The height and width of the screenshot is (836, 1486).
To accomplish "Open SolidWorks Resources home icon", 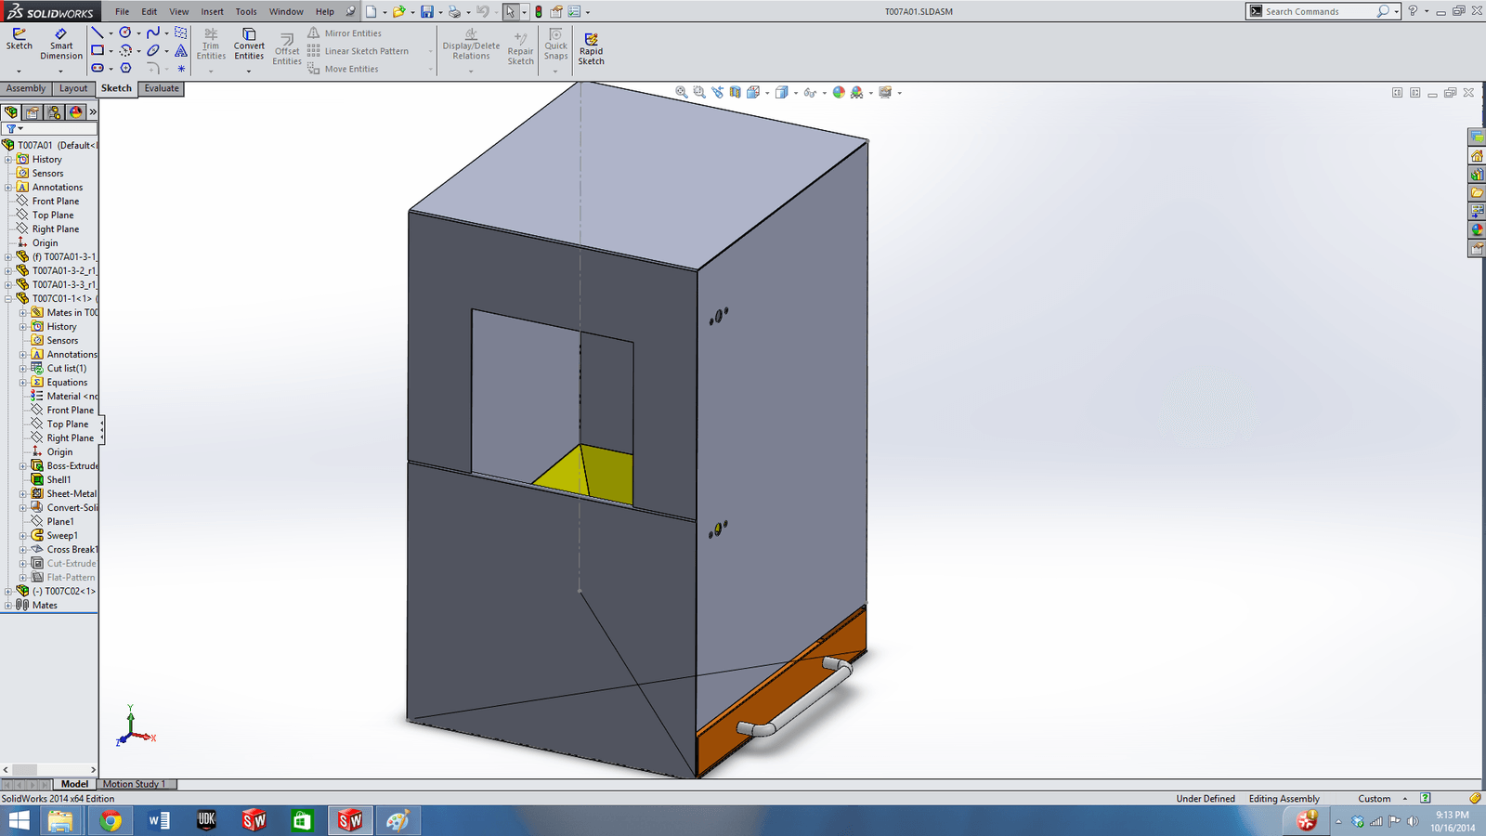I will (x=1477, y=156).
